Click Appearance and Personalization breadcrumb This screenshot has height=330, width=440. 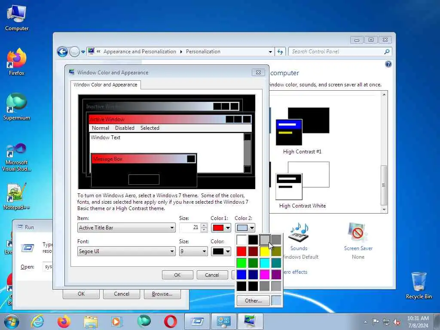(x=140, y=52)
